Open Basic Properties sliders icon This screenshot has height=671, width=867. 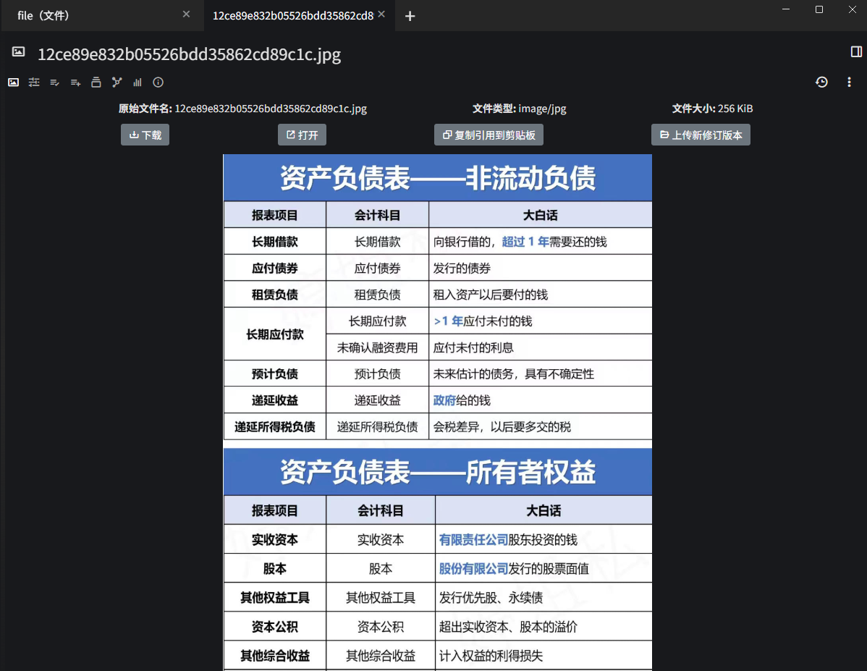[x=34, y=83]
